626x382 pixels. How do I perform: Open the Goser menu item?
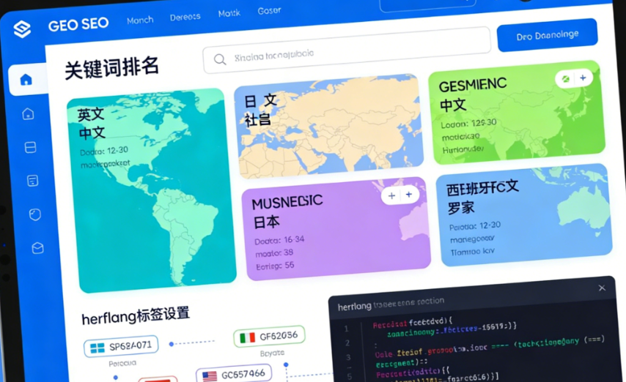pyautogui.click(x=269, y=11)
